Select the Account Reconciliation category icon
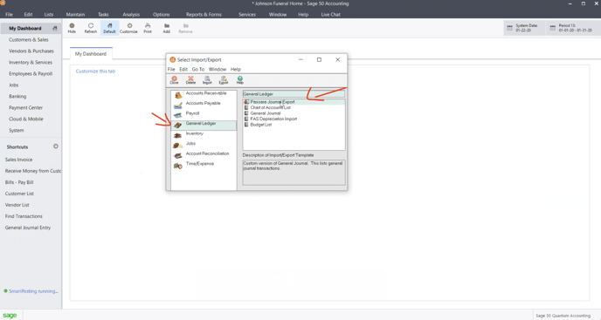The height and width of the screenshot is (320, 601). click(x=178, y=155)
